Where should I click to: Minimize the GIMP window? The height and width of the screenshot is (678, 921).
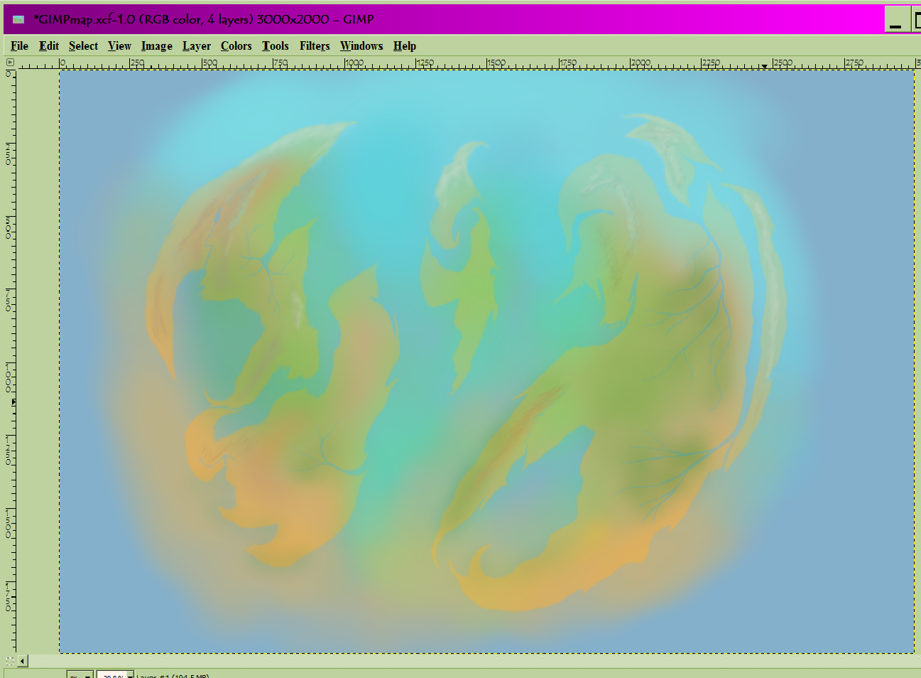pos(896,20)
